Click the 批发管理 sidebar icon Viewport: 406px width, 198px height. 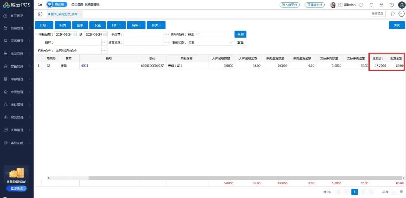click(5, 54)
